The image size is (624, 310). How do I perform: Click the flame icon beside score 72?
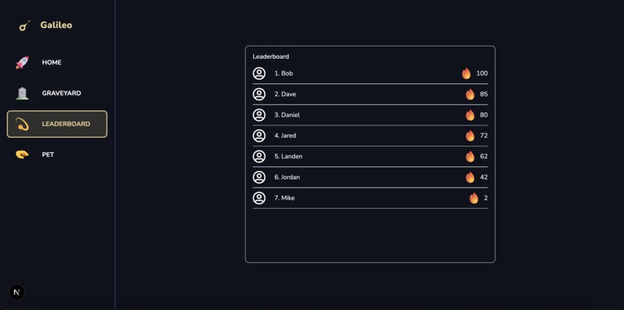(470, 135)
